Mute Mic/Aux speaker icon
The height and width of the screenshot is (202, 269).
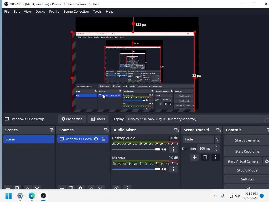coord(164,169)
